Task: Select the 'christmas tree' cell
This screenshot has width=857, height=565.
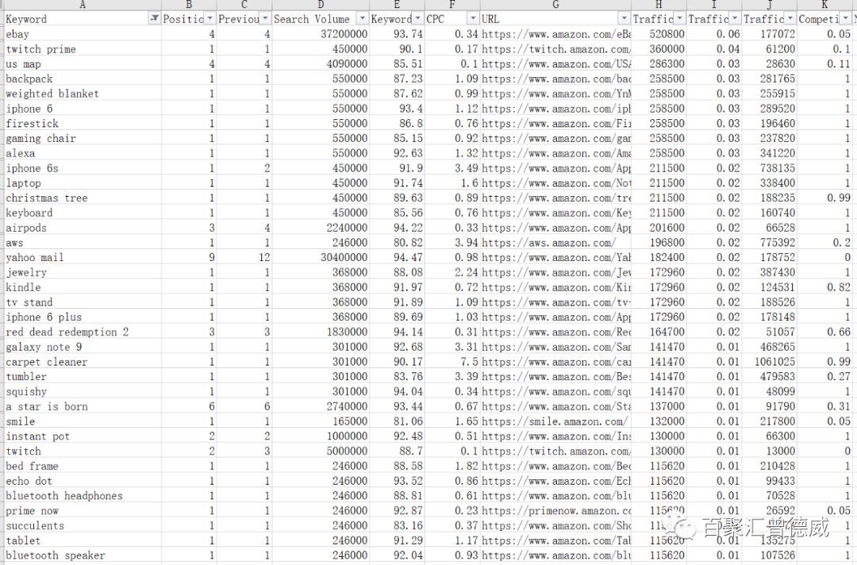Action: (82, 198)
